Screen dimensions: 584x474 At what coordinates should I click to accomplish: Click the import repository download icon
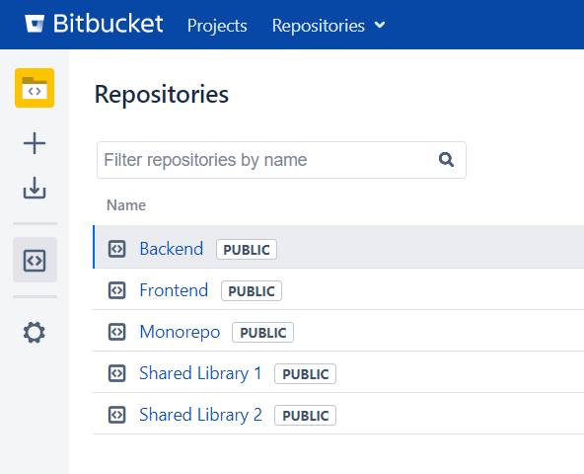click(35, 188)
